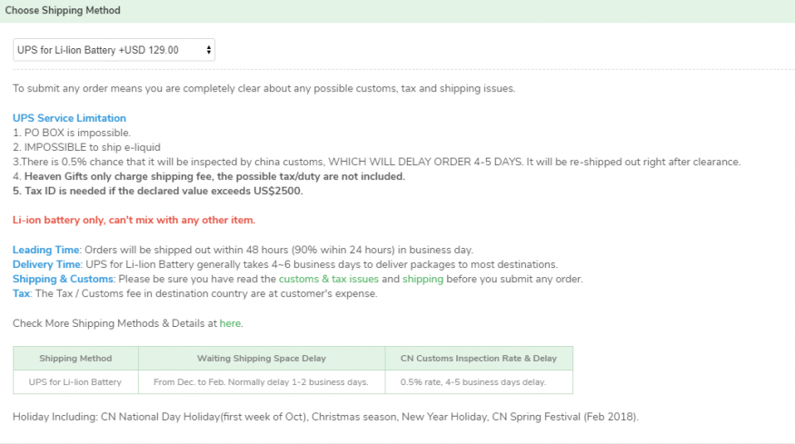Open the customs & tax issues link

(x=329, y=280)
